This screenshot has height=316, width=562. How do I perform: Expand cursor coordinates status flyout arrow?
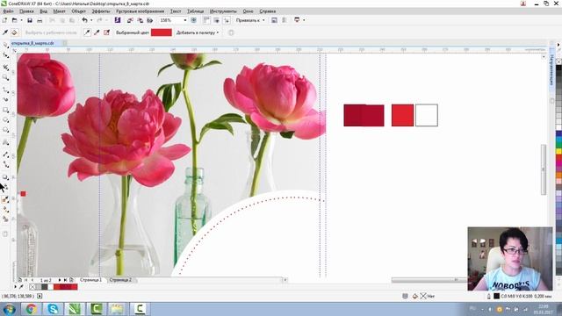point(40,296)
